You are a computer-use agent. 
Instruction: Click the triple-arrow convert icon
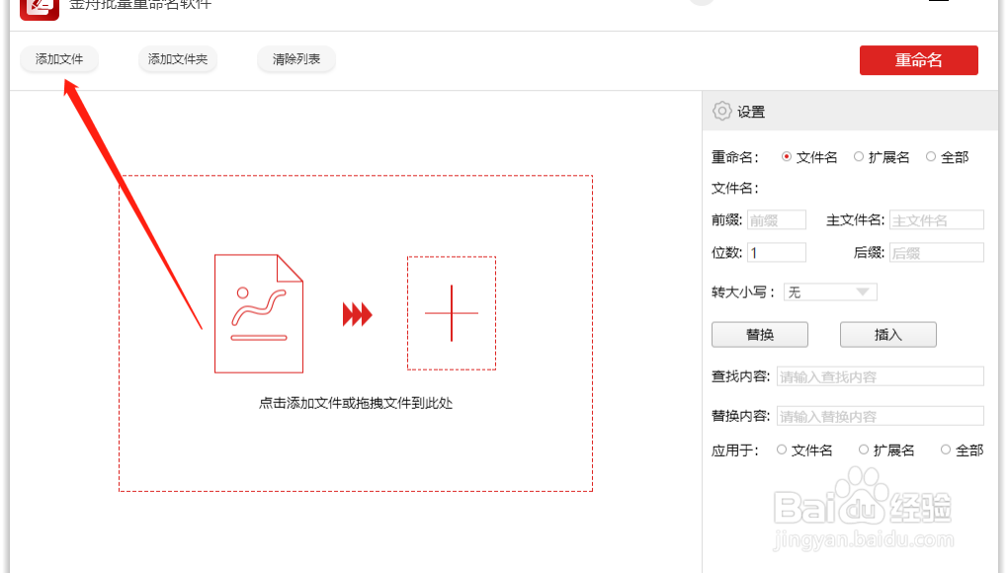356,314
